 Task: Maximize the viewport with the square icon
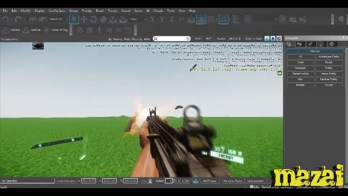[279, 39]
